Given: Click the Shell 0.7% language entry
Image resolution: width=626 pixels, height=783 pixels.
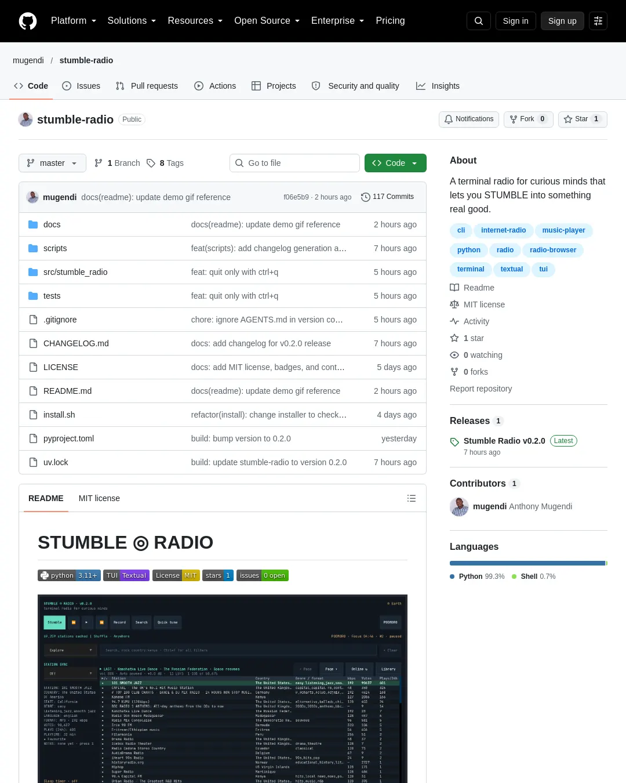Looking at the screenshot, I should [x=534, y=577].
